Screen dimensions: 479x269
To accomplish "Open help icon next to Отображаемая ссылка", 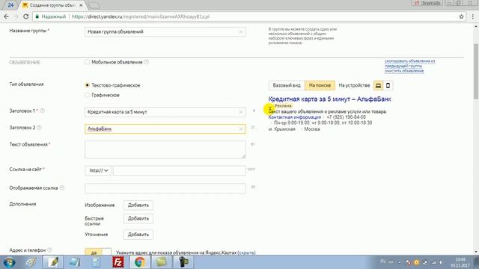I will 62,188.
